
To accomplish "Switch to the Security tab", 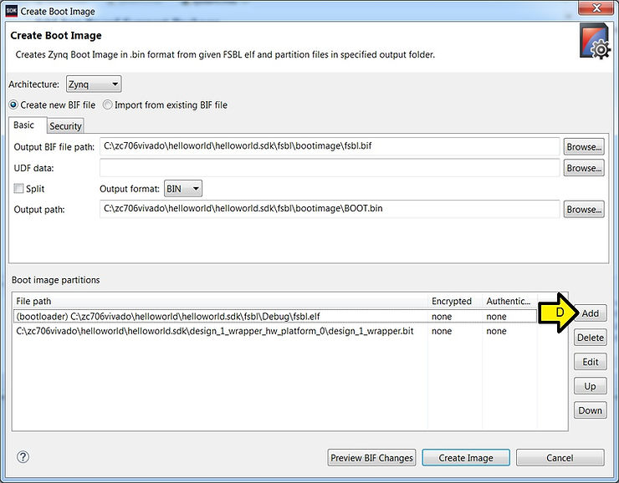I will pyautogui.click(x=65, y=126).
